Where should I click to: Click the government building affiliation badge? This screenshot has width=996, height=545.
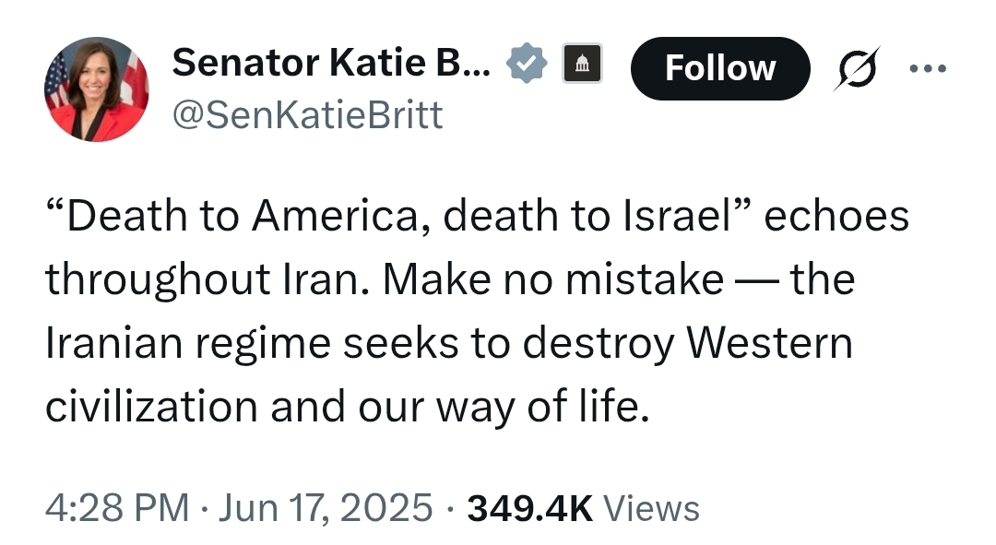coord(582,63)
